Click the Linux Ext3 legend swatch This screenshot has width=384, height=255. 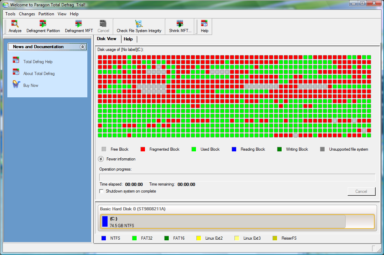tap(237, 238)
